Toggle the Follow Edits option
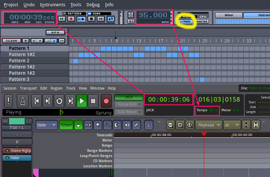Screen dimensions: 270x177 [129, 104]
